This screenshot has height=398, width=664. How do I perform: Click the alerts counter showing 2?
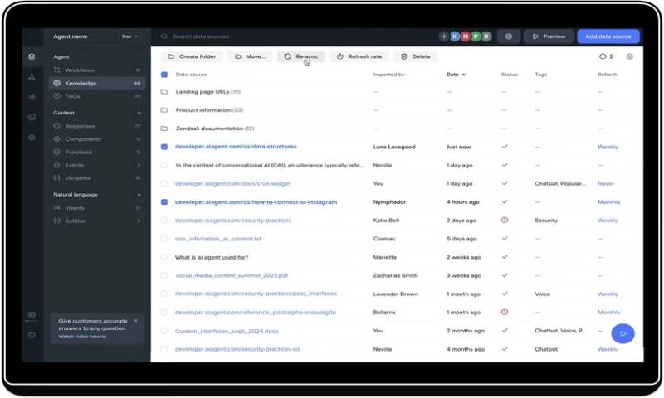tap(607, 56)
